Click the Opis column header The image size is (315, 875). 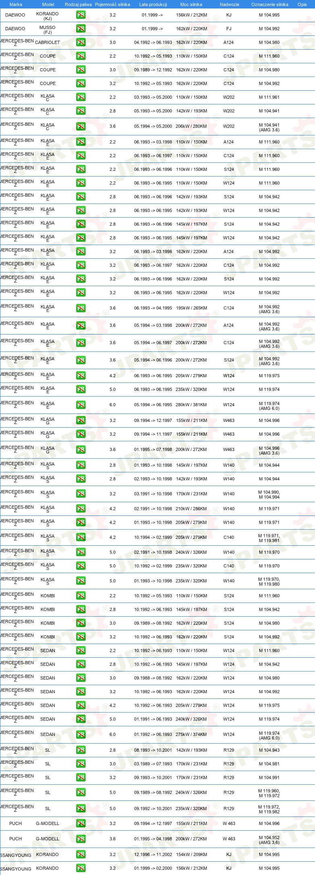tap(302, 4)
